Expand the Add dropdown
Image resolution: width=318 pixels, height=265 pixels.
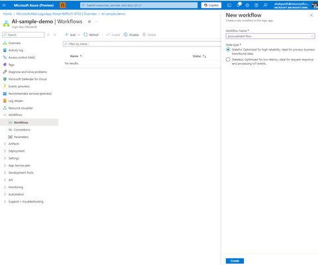pos(72,34)
